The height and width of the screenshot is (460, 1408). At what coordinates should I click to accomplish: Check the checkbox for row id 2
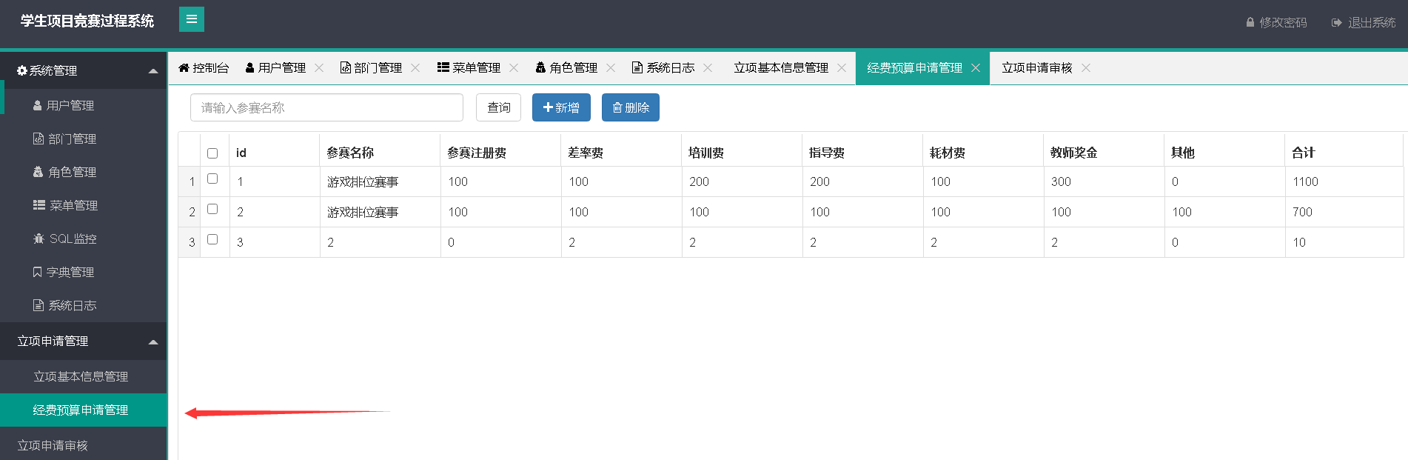[212, 209]
